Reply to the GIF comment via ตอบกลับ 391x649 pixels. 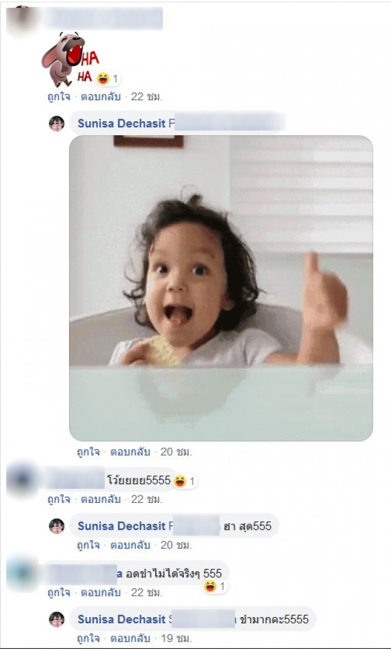(130, 451)
